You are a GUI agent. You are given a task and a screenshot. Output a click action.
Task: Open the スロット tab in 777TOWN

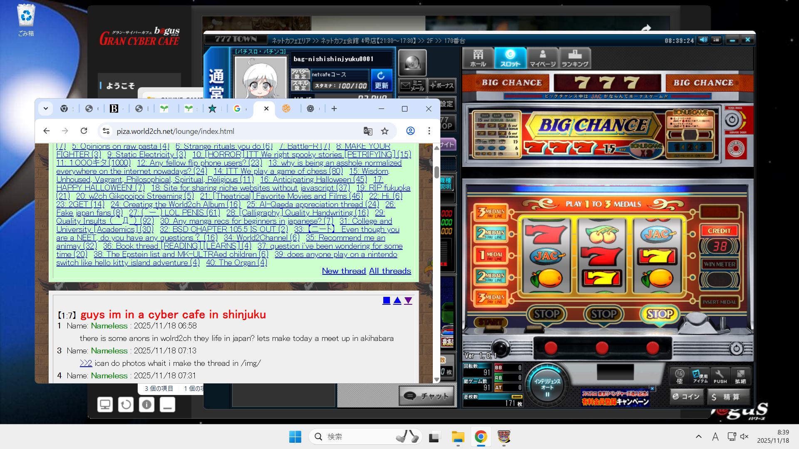click(510, 58)
